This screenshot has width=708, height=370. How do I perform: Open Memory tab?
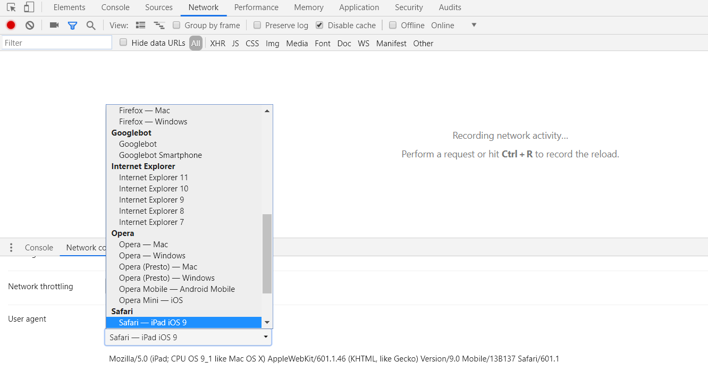click(x=309, y=7)
